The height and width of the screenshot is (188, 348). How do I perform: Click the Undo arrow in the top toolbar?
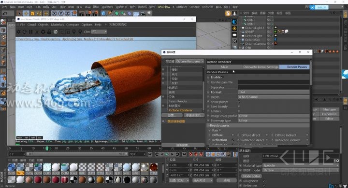pos(5,13)
